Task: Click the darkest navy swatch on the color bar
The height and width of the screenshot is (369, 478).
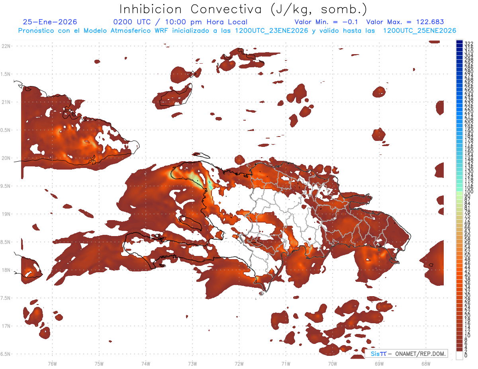Action: tap(459, 42)
